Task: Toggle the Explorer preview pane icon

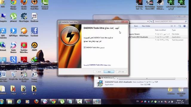Action: pos(179,26)
